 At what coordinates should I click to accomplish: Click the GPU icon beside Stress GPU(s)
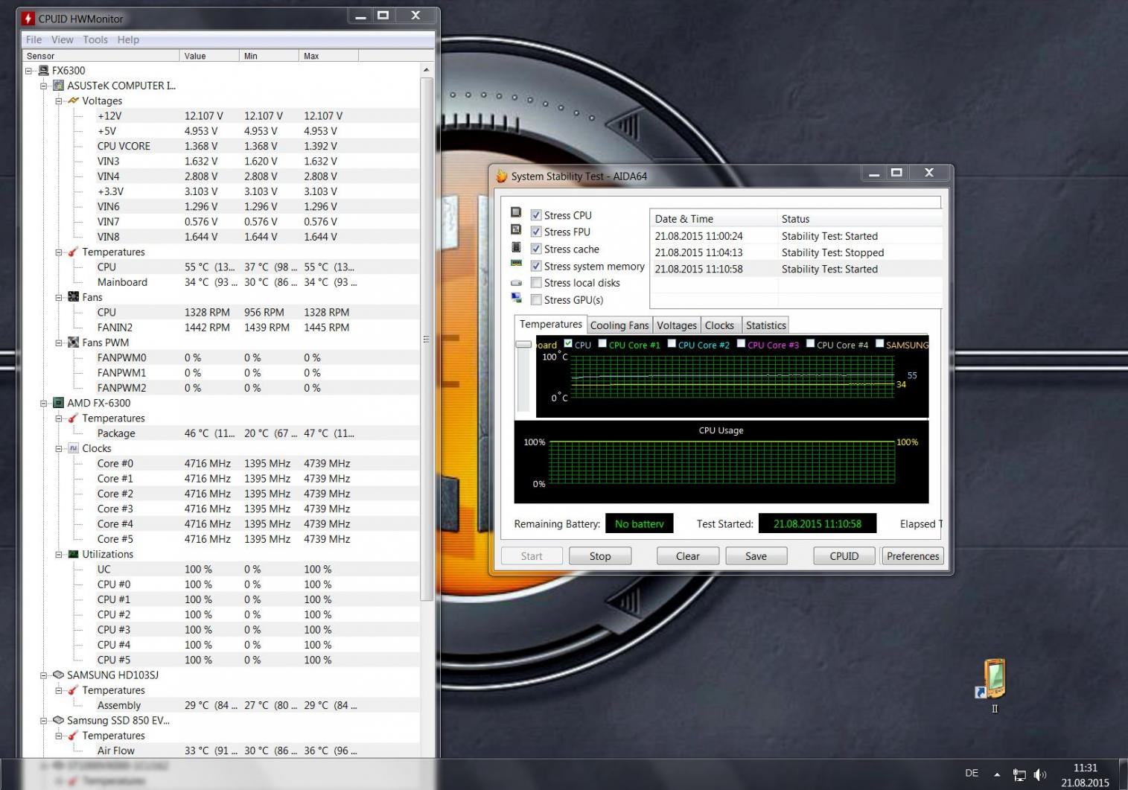[x=516, y=298]
